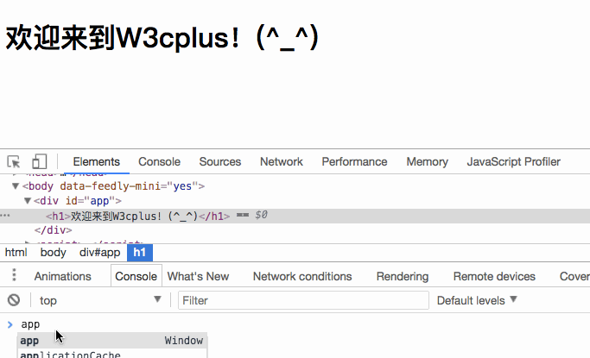Clear the console with the clear icon
This screenshot has width=590, height=358.
coord(14,300)
